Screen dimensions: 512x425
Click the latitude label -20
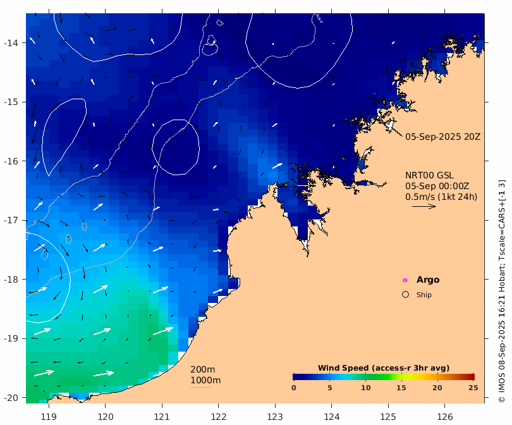tap(11, 398)
